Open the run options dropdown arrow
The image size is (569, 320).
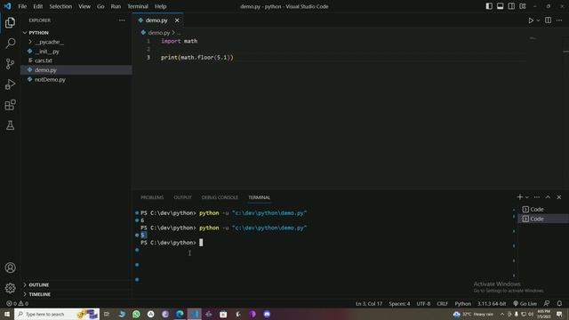pyautogui.click(x=538, y=20)
